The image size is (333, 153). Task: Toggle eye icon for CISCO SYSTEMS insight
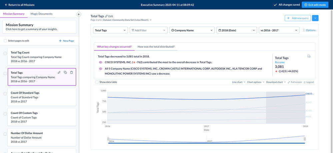coord(101,62)
